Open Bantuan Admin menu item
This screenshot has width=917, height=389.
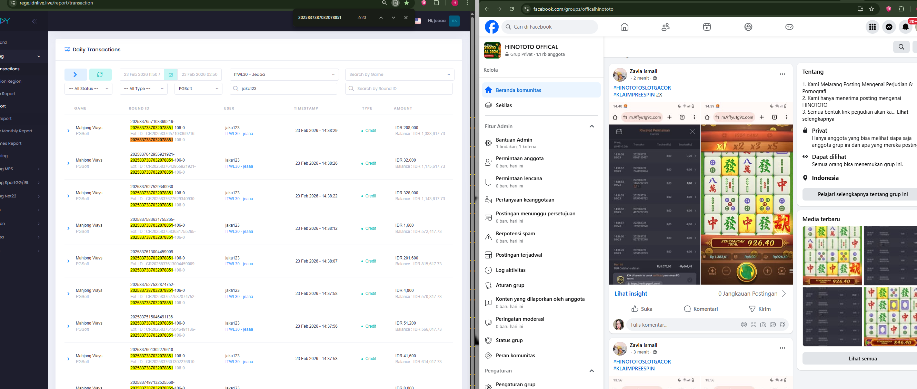tap(541, 143)
